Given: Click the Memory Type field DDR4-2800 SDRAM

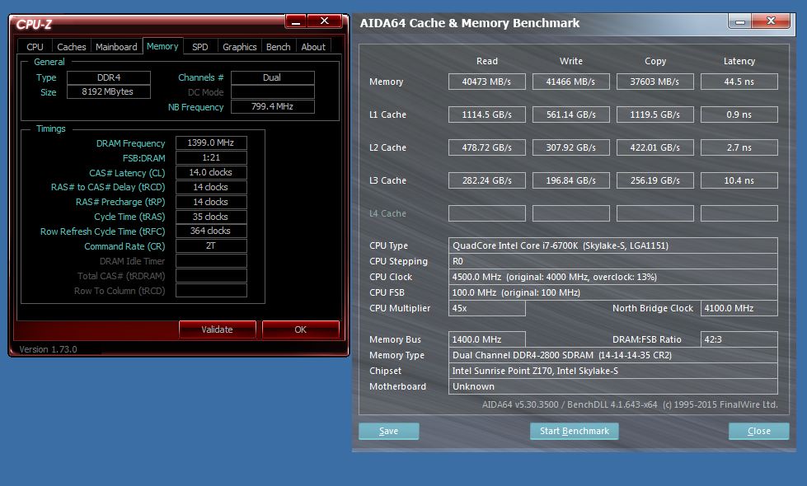Looking at the screenshot, I should 613,355.
